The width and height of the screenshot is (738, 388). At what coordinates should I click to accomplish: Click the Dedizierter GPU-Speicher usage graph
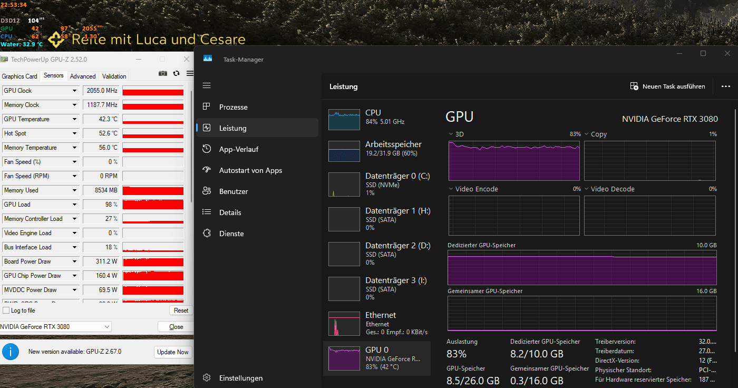[x=582, y=267]
